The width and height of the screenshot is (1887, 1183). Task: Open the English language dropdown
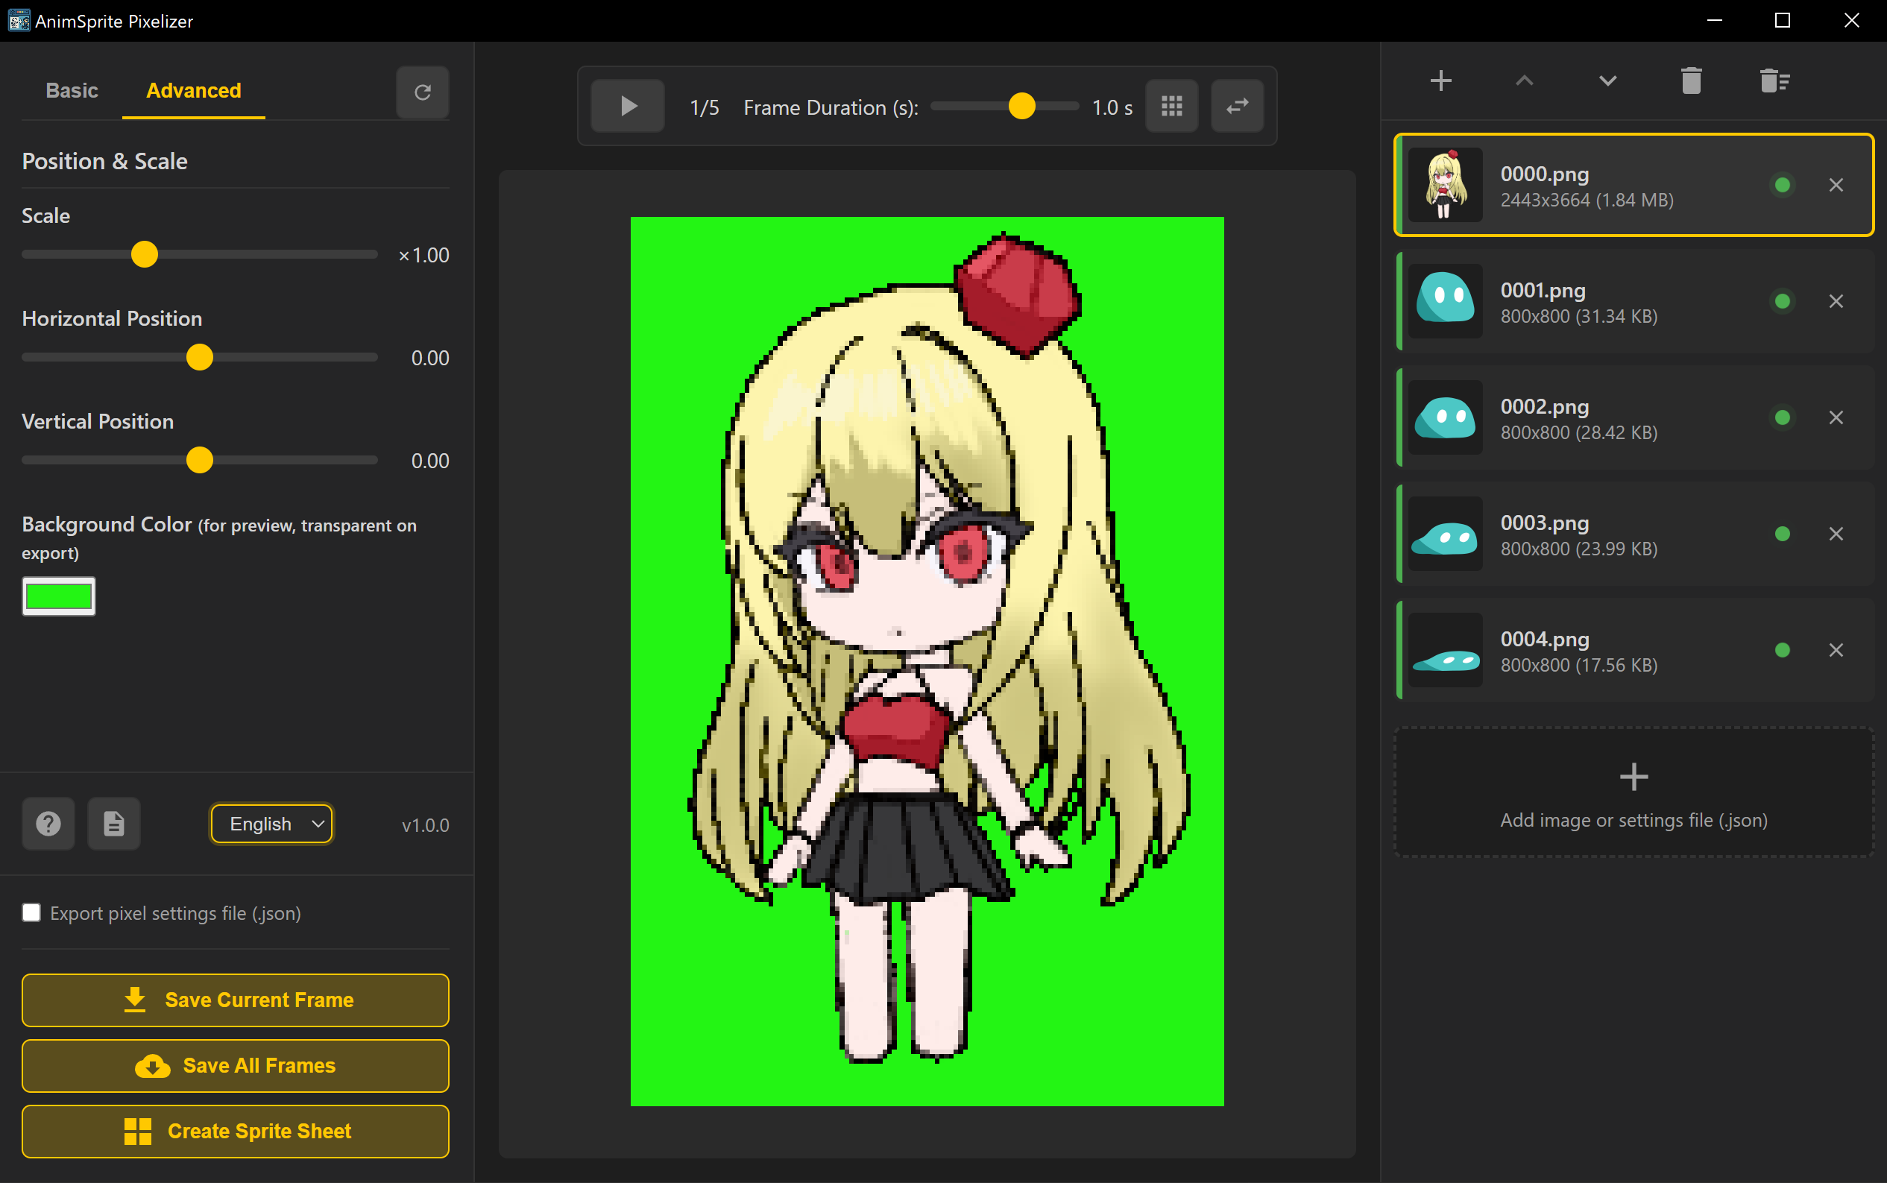pos(272,824)
